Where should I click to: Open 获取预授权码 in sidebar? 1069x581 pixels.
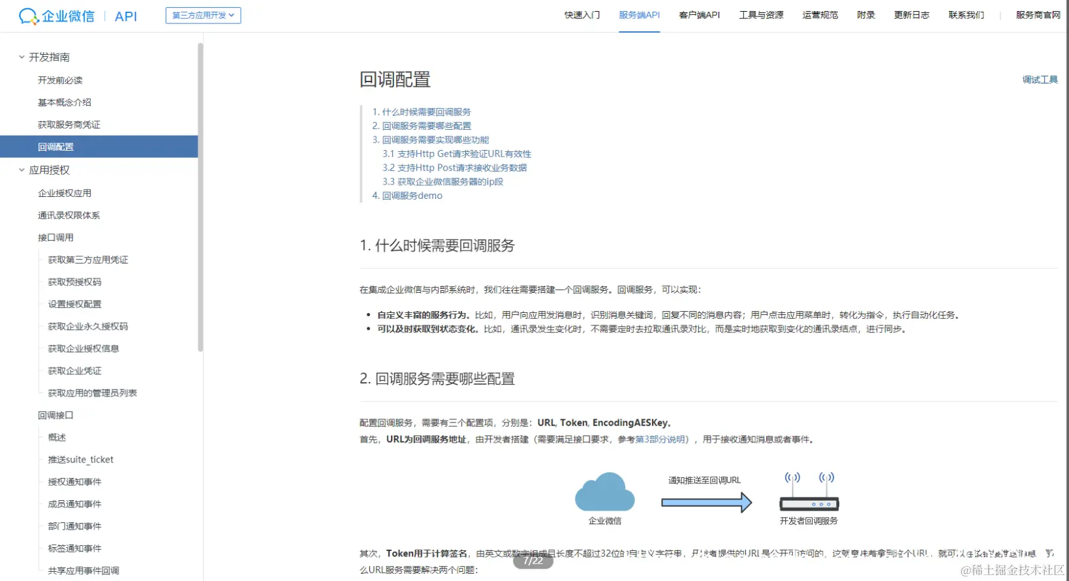click(x=74, y=282)
